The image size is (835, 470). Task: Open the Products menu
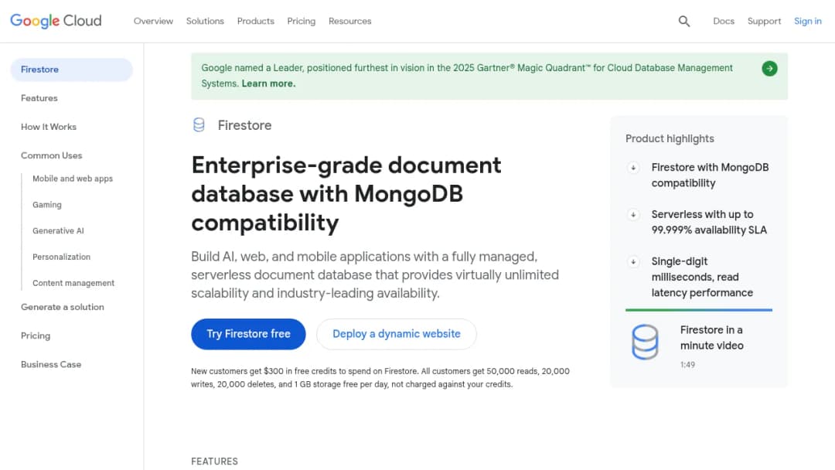pos(256,22)
